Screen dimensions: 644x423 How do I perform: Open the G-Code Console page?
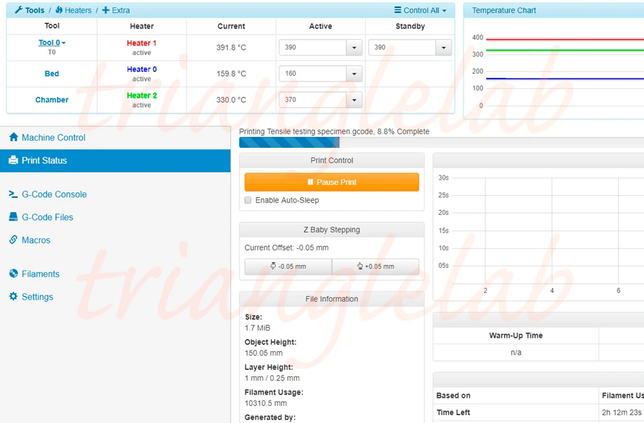tap(54, 195)
